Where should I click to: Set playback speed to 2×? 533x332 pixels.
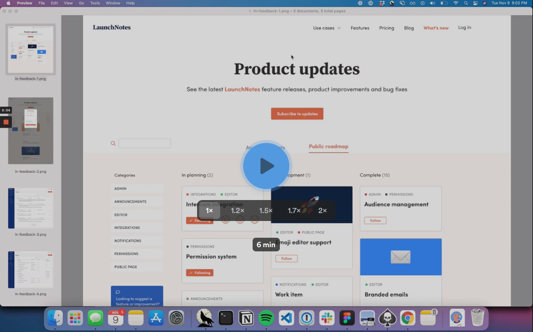pyautogui.click(x=322, y=211)
